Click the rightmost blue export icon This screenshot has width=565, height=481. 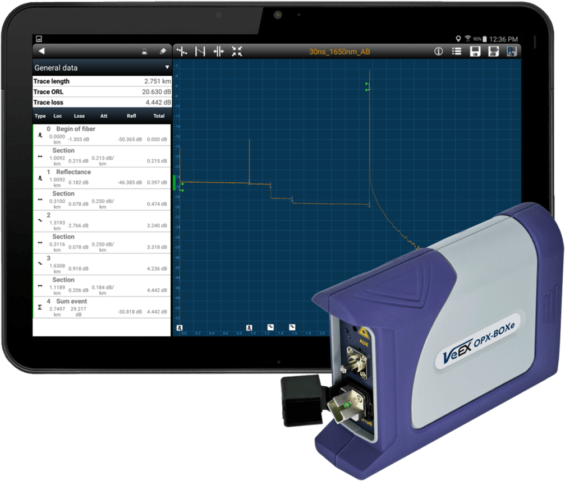pyautogui.click(x=511, y=52)
